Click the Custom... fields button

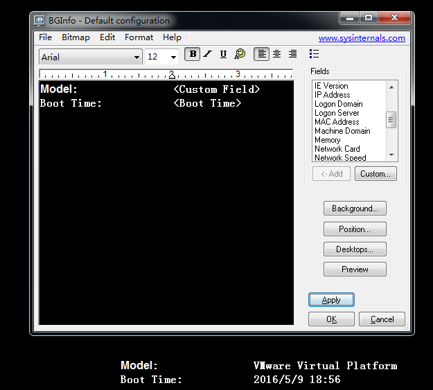coord(376,174)
